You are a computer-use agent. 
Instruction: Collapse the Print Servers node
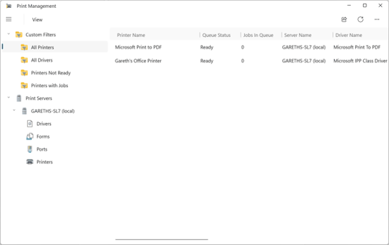[8, 97]
